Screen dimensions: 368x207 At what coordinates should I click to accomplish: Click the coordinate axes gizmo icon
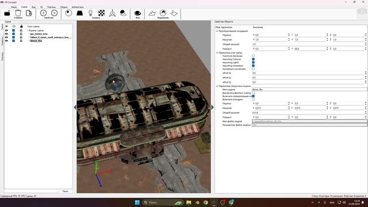click(113, 13)
